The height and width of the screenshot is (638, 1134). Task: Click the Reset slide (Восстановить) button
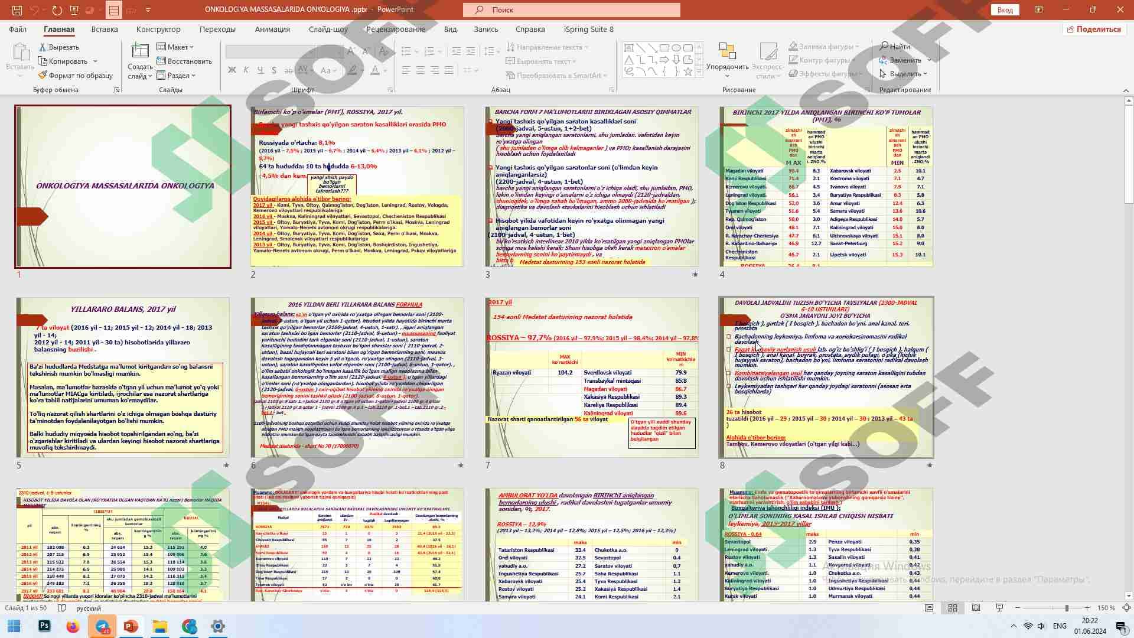[184, 61]
